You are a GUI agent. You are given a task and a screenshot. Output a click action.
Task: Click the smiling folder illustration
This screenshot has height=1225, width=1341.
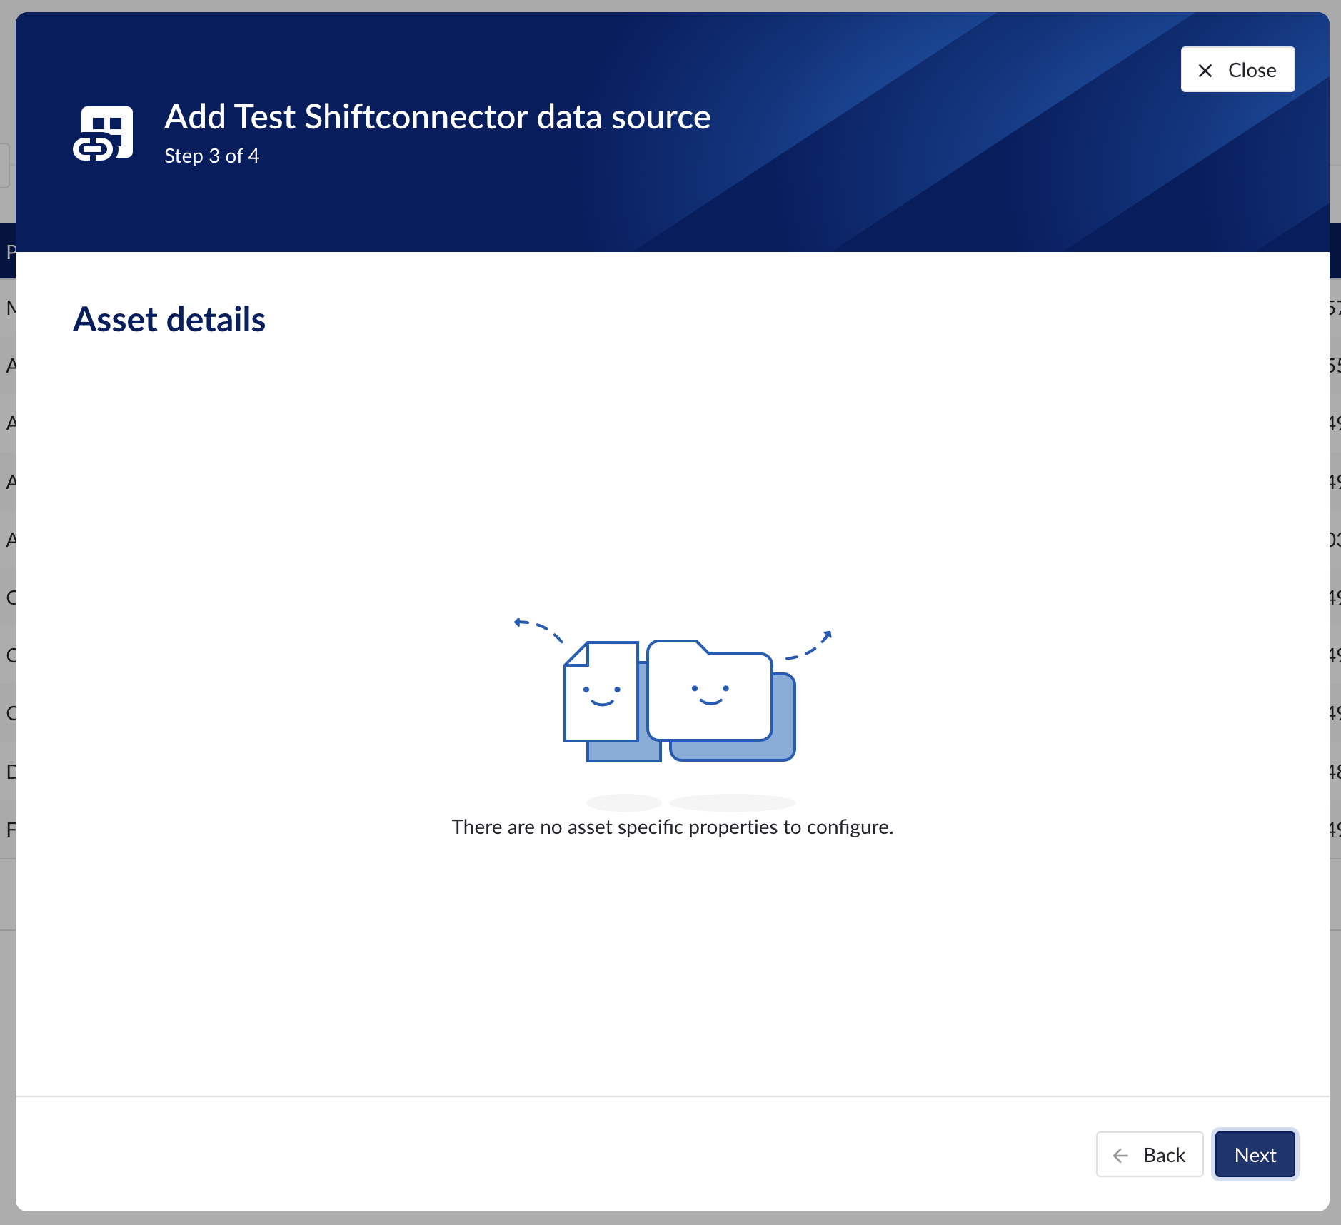pyautogui.click(x=709, y=691)
